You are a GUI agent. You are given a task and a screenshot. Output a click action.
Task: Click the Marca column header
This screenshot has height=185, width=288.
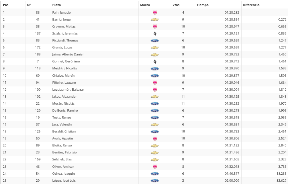[x=145, y=5]
